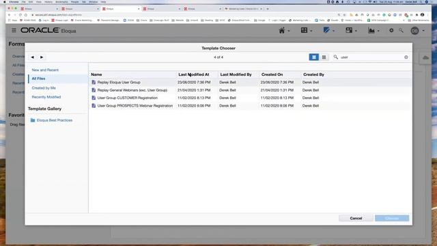
Task: Cancel the Template Chooser dialog
Action: pos(356,218)
